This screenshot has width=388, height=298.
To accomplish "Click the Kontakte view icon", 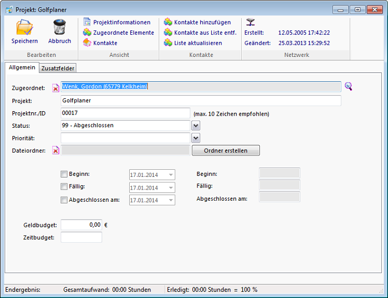I will [87, 43].
